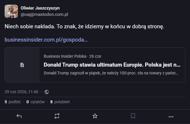The width and height of the screenshot is (190, 124).
Task: Click the @oaj@mastodon.com.pl handle
Action: tap(44, 14)
